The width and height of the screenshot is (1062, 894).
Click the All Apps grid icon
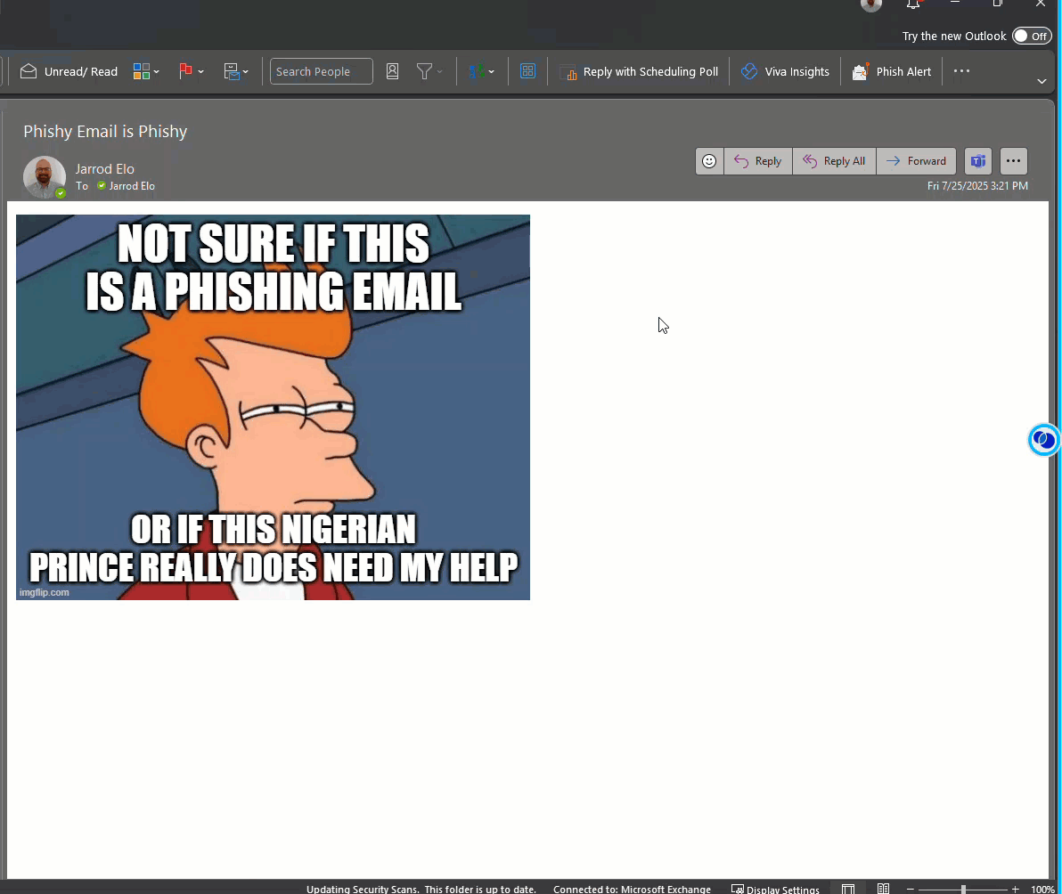tap(527, 72)
